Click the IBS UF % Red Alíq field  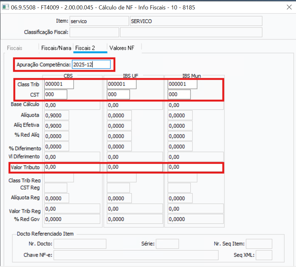(x=119, y=136)
